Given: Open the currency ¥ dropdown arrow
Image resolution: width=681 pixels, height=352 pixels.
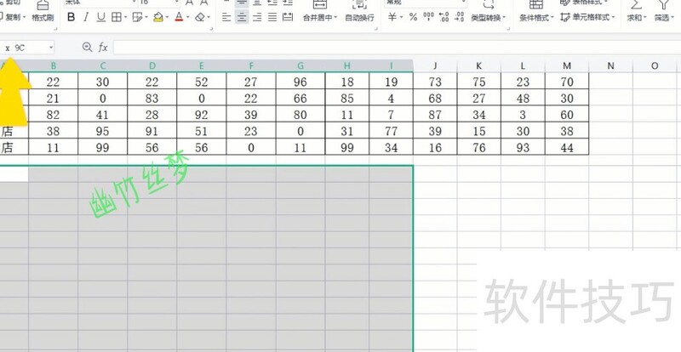Looking at the screenshot, I should [x=401, y=18].
